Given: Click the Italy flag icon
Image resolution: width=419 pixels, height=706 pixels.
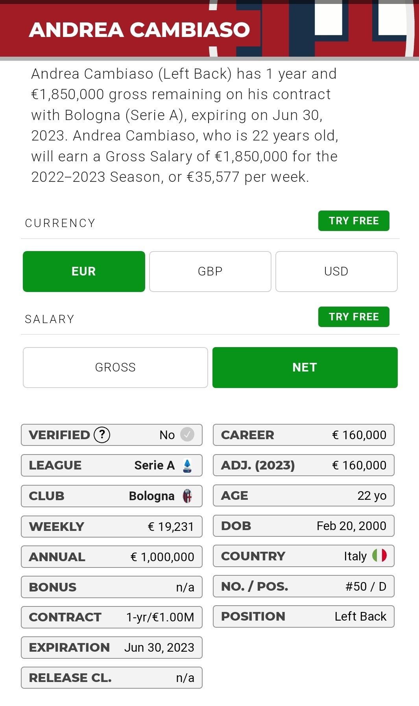Looking at the screenshot, I should pyautogui.click(x=380, y=556).
